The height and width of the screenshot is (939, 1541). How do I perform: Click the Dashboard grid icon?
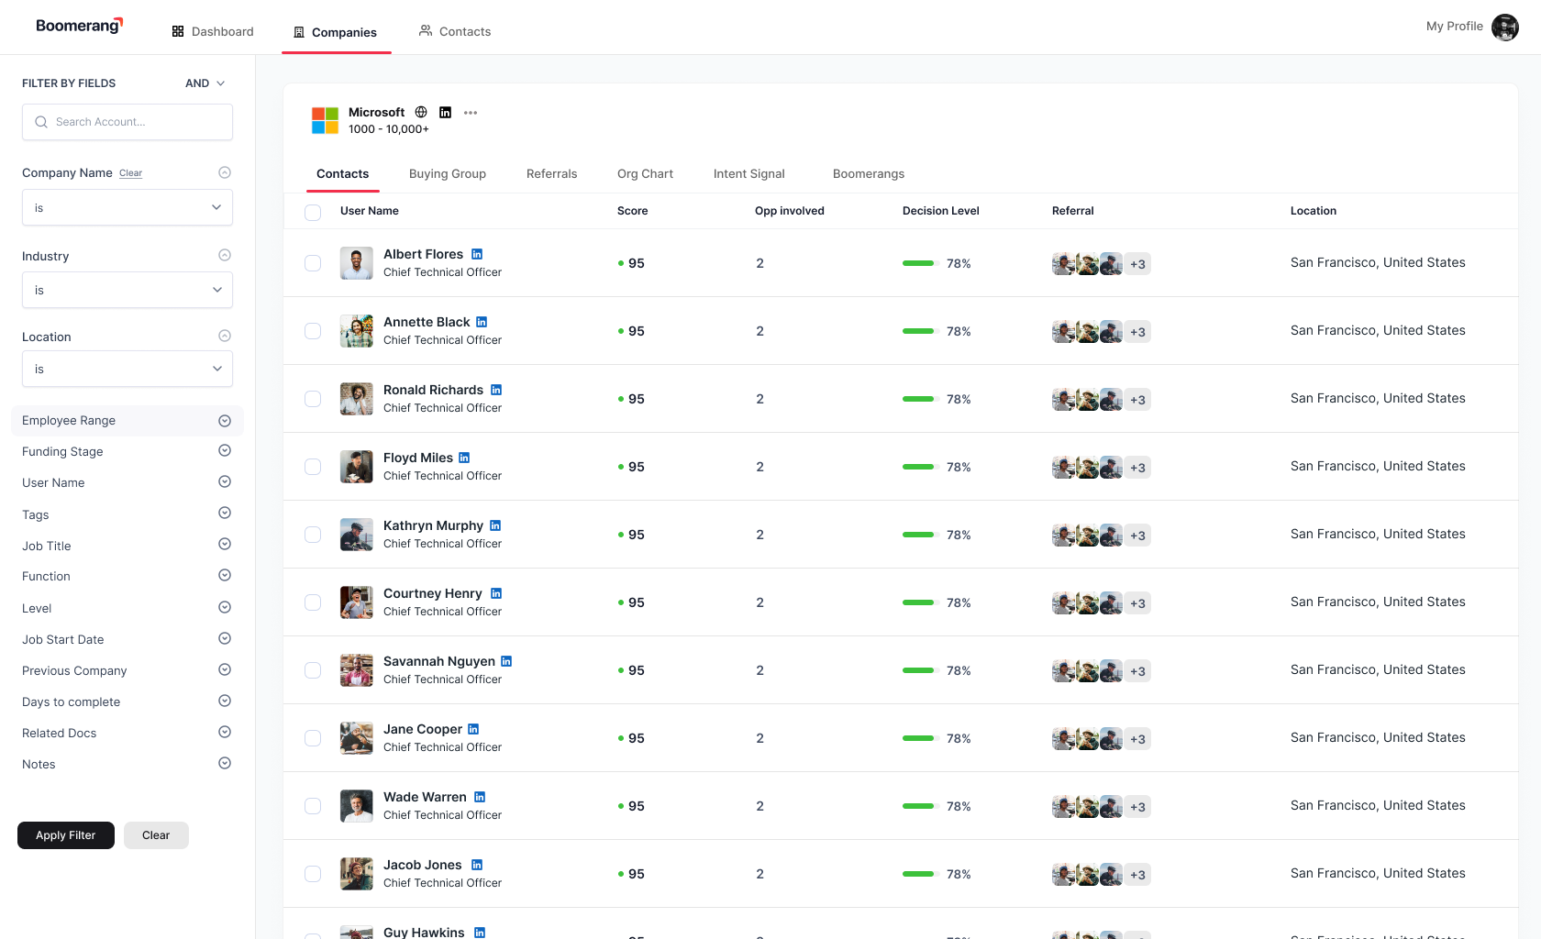coord(178,31)
